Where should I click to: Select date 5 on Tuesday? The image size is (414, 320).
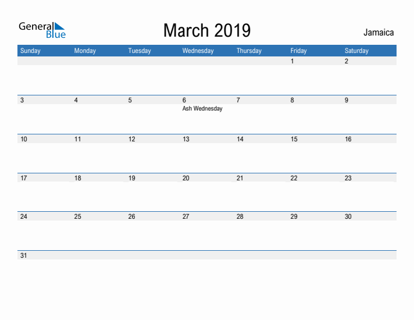coord(130,100)
